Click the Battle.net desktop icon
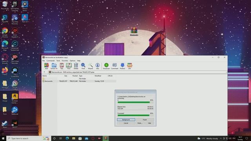The height and width of the screenshot is (141, 251). click(x=15, y=111)
